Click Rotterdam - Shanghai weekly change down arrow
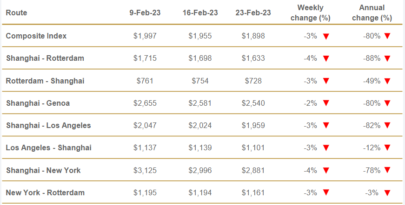The height and width of the screenshot is (205, 405). (326, 81)
